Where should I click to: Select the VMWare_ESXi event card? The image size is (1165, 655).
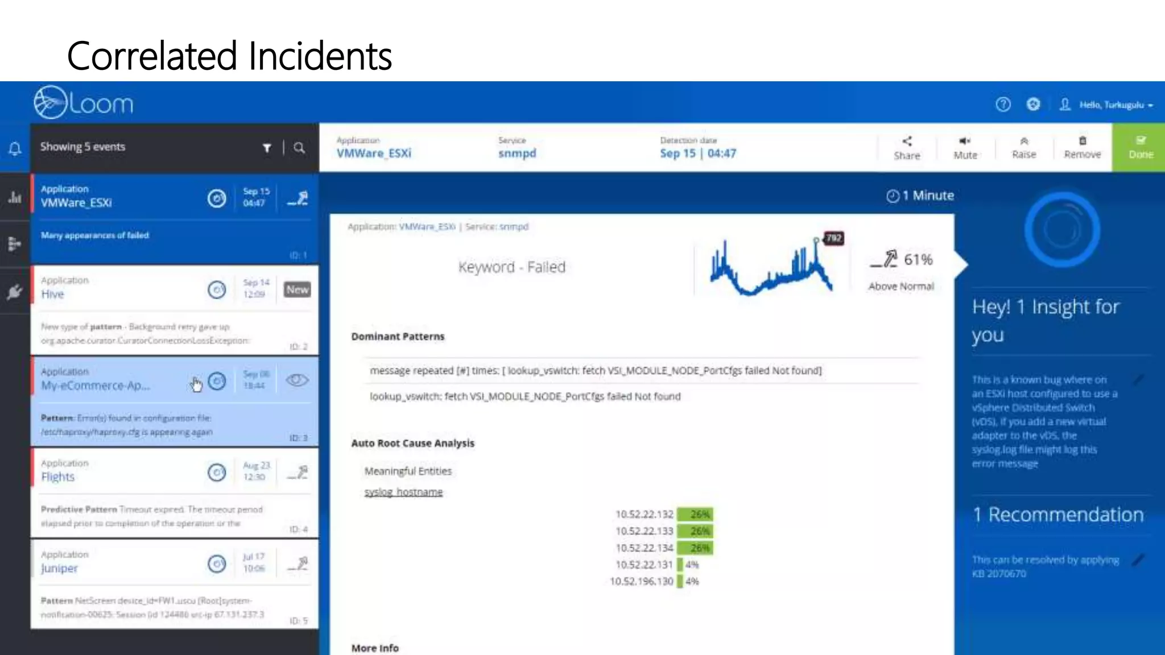pyautogui.click(x=175, y=219)
